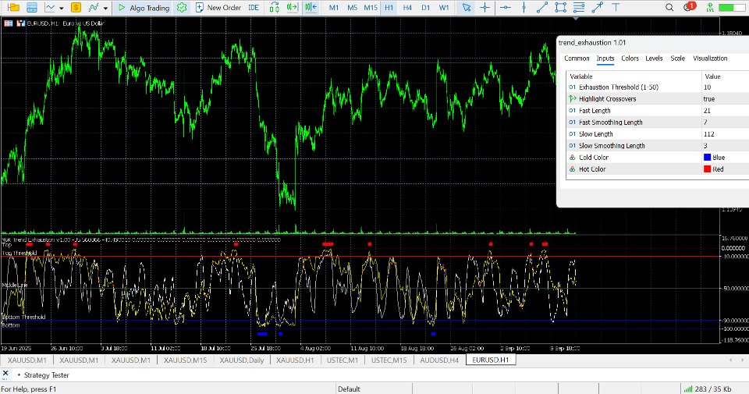Image resolution: width=749 pixels, height=394 pixels.
Task: Open the Visualization tab
Action: click(710, 59)
